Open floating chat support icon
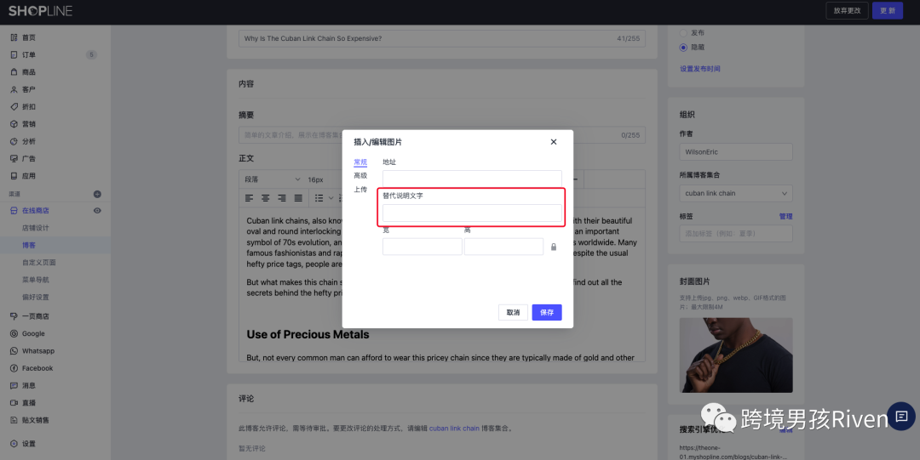Viewport: 920px width, 460px height. (x=901, y=416)
